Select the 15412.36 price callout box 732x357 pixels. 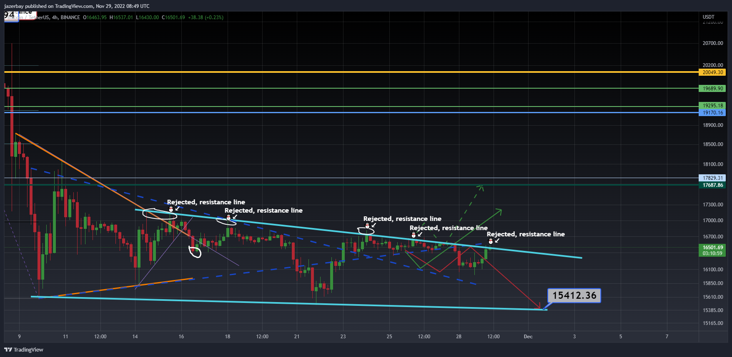574,295
